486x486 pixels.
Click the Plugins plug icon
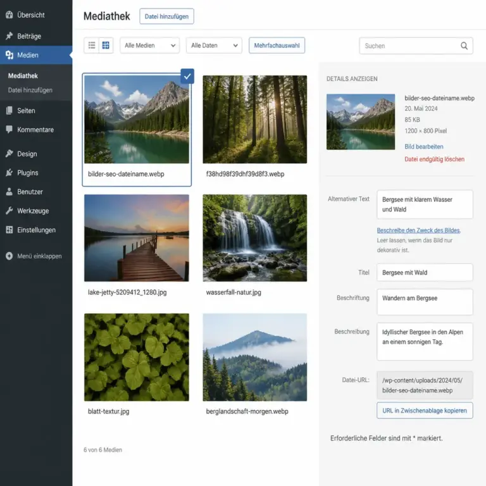click(9, 173)
